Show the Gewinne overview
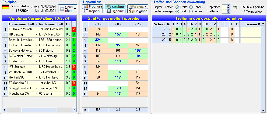Image resolution: width=267 pixels, height=114 pixels. tap(138, 11)
